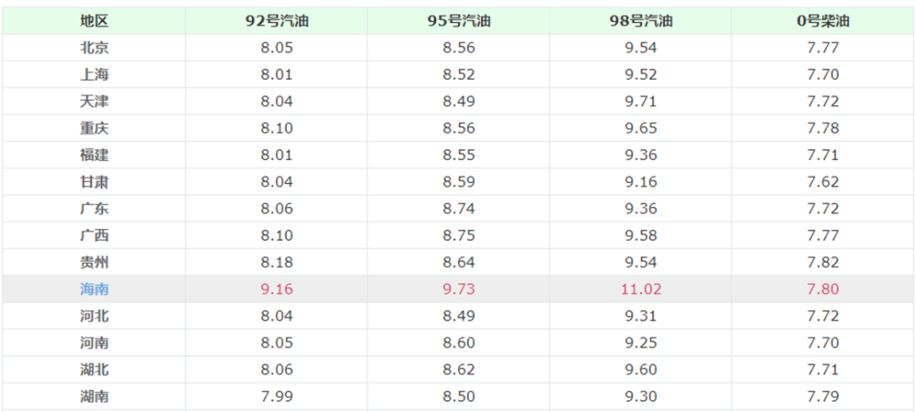This screenshot has width=916, height=412.
Task: Select the 广东 region cell
Action: [x=94, y=209]
